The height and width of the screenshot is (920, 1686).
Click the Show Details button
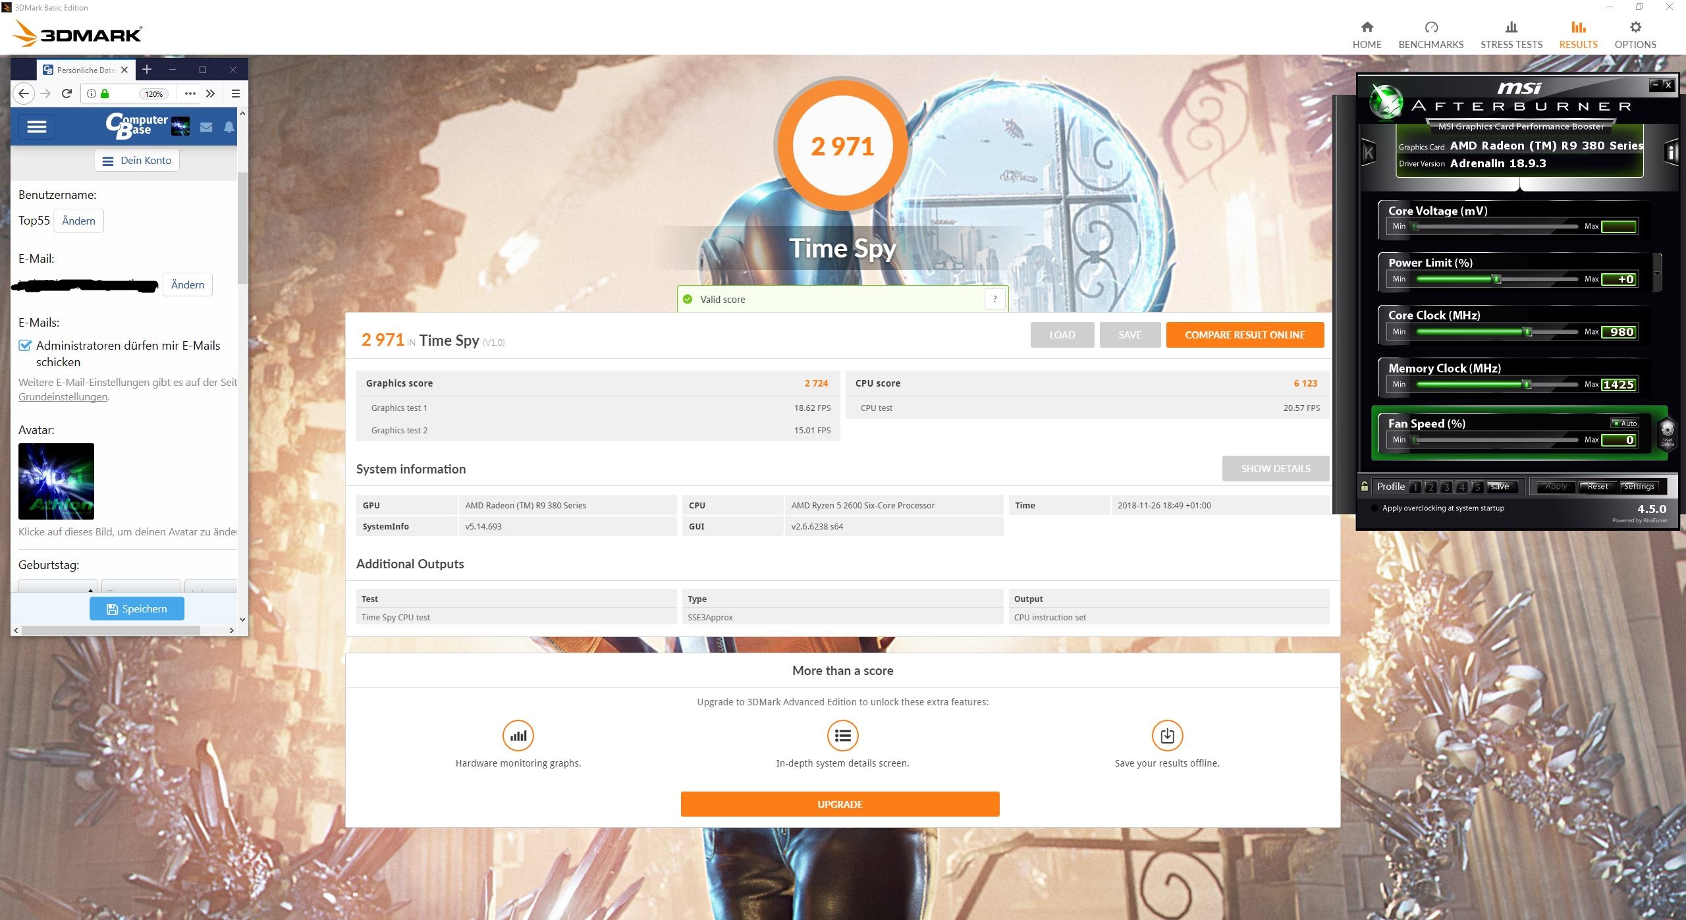[1276, 468]
